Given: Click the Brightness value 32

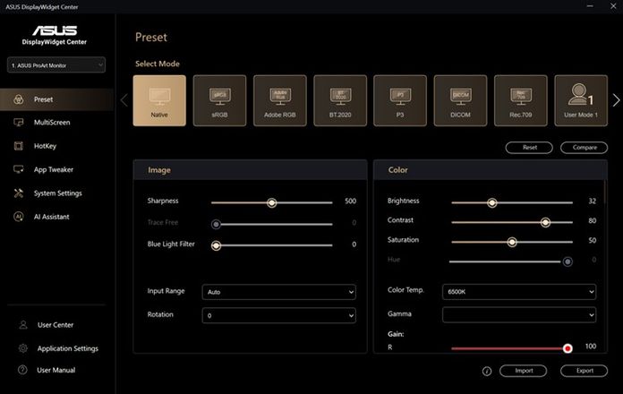Looking at the screenshot, I should tap(592, 201).
